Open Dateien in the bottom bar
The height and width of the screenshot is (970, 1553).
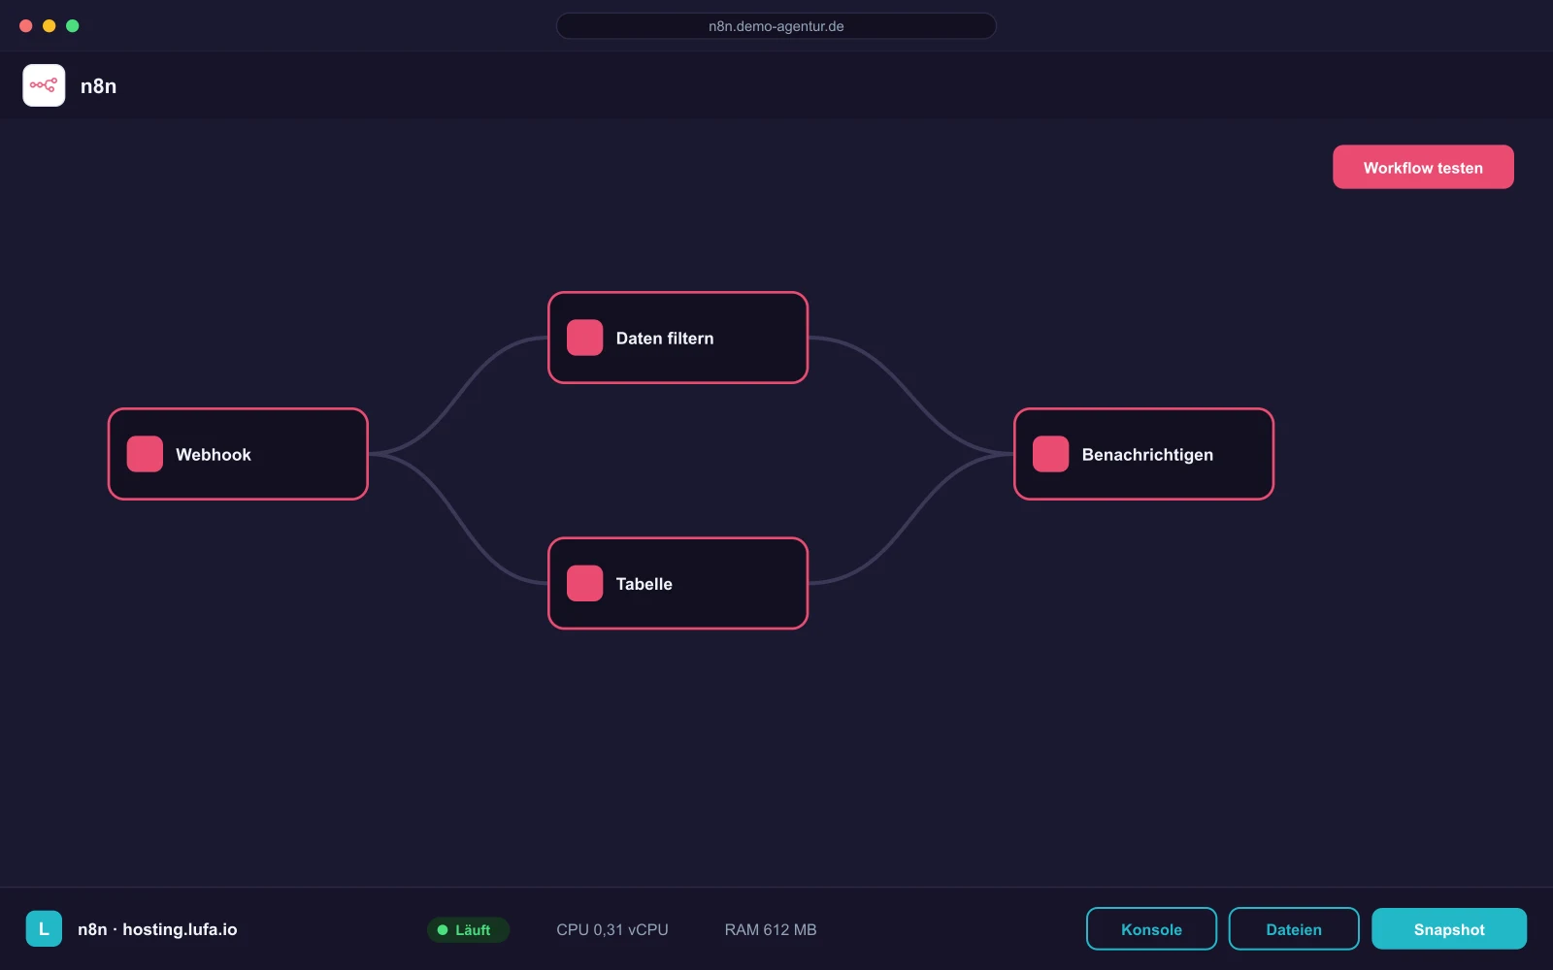click(x=1293, y=928)
